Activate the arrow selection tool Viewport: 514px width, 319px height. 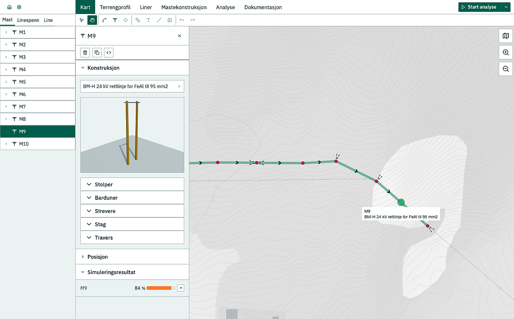click(x=81, y=20)
